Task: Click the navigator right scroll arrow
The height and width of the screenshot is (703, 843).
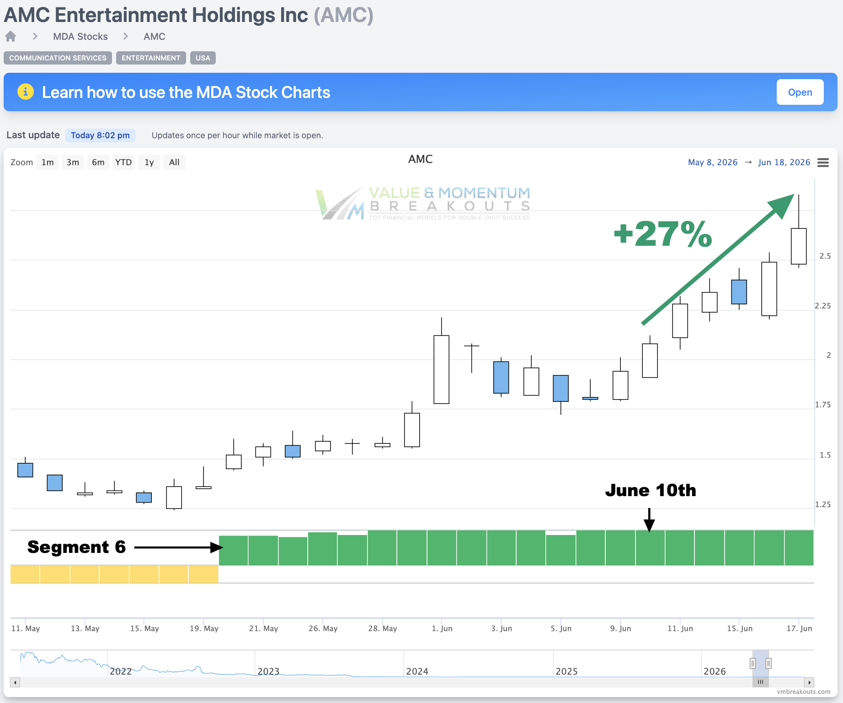Action: (809, 682)
